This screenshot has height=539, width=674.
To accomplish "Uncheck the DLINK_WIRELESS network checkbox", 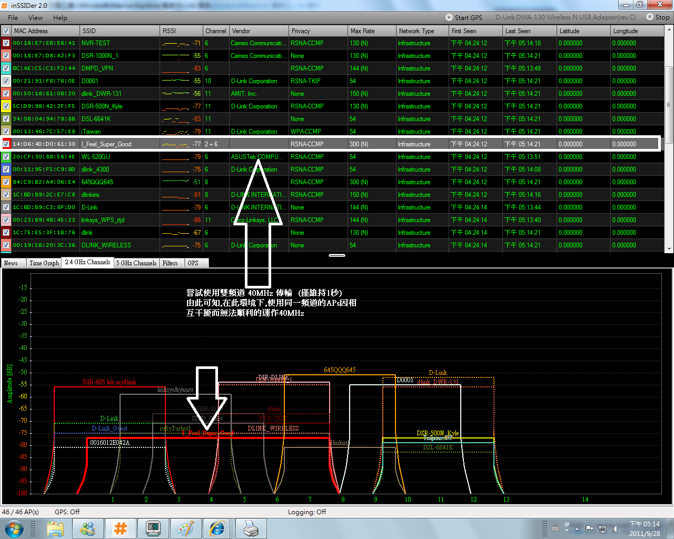I will click(6, 245).
